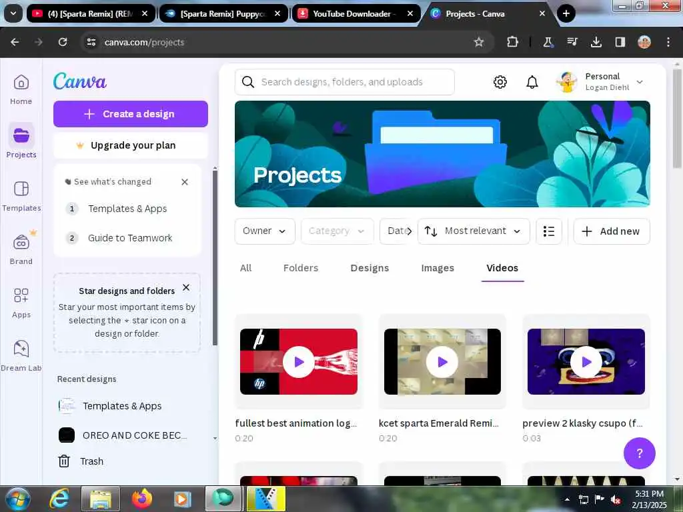
Task: Expand the Personal account switcher chevron
Action: tap(640, 82)
